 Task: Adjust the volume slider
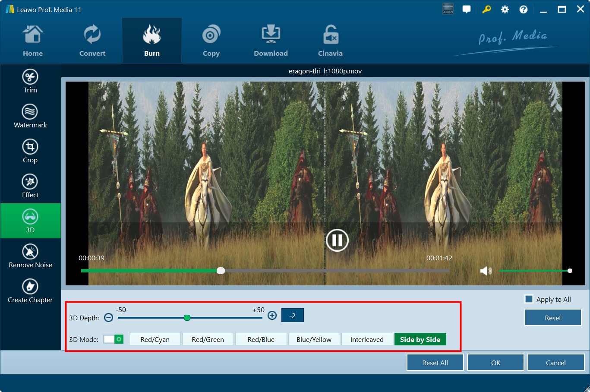click(534, 271)
